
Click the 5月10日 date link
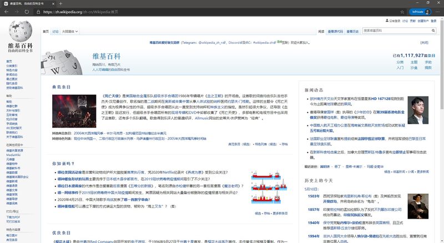tap(311, 189)
